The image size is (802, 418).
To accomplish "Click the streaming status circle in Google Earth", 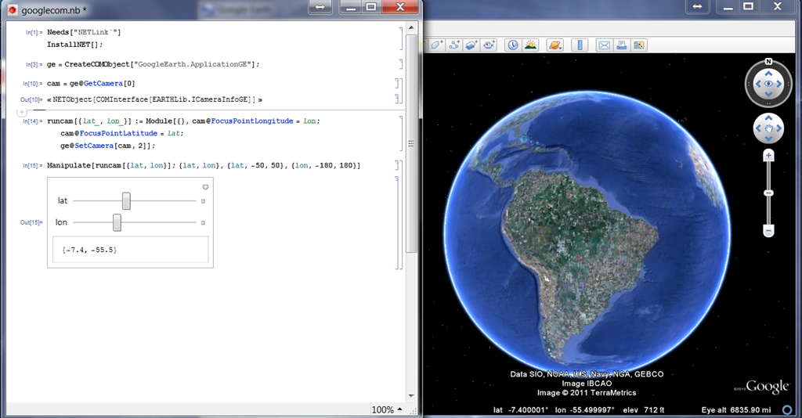I will coord(787,410).
